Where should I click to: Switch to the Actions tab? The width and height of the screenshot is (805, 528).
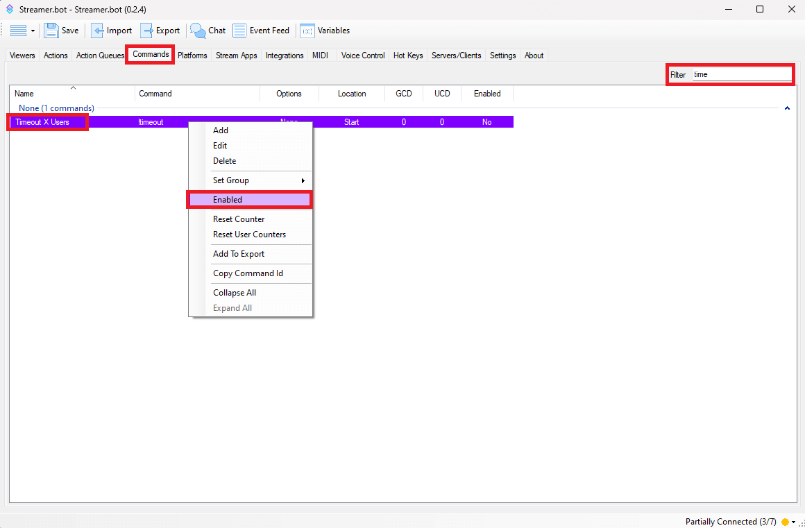(56, 56)
